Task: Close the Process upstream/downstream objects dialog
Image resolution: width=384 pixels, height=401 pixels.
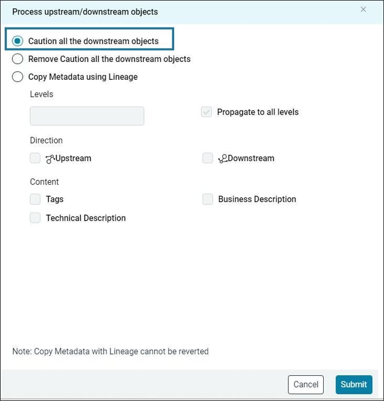Action: (x=363, y=9)
